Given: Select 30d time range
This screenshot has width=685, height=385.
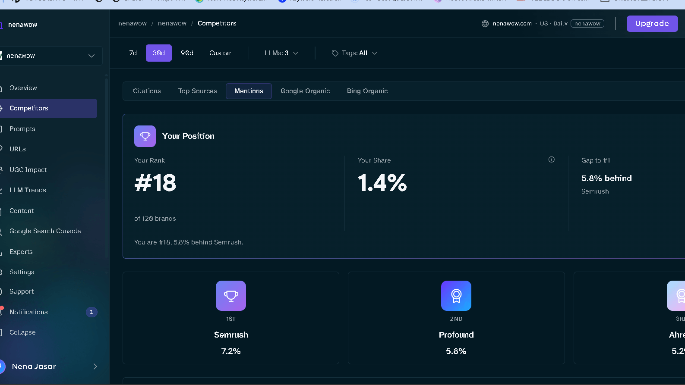Looking at the screenshot, I should [159, 53].
